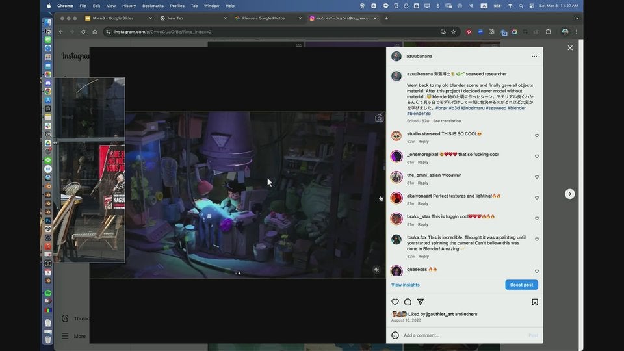Image resolution: width=624 pixels, height=351 pixels.
Task: Open Finder in the Dock
Action: 47,22
